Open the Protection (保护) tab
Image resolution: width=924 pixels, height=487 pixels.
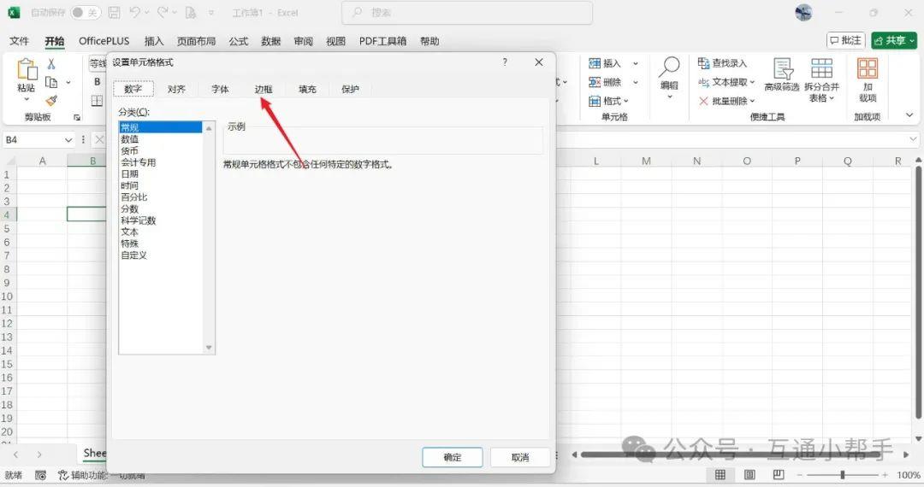[x=350, y=90]
